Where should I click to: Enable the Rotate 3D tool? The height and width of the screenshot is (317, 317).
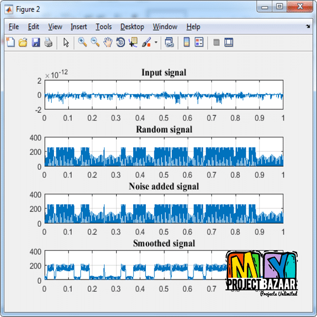[x=120, y=42]
